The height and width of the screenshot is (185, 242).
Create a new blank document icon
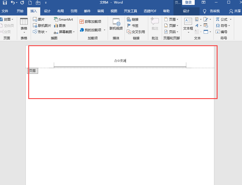(x=30, y=2)
